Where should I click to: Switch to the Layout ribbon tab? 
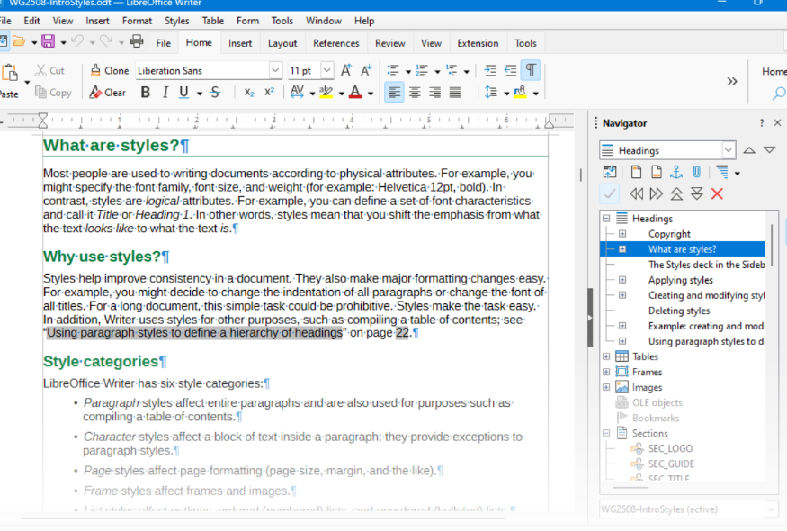tap(282, 43)
